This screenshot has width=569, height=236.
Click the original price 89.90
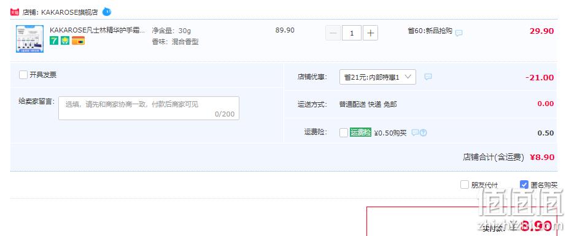[285, 30]
